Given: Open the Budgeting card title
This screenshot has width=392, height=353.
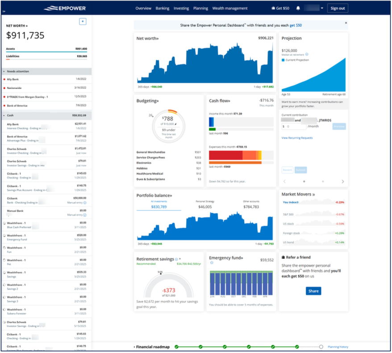Looking at the screenshot, I should click(147, 101).
